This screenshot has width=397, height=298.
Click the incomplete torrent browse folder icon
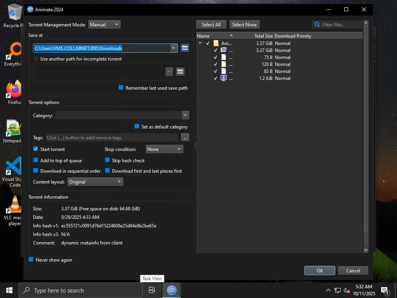click(x=180, y=72)
